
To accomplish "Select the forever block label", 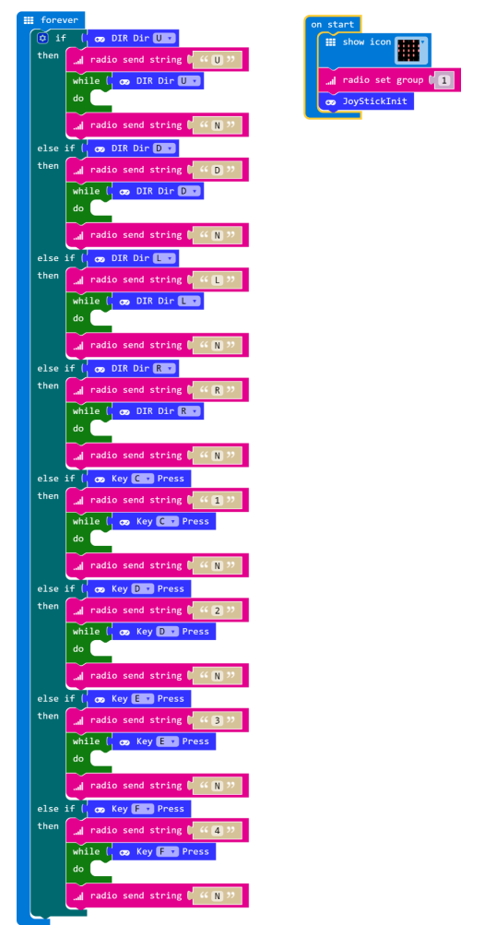I will coord(59,20).
